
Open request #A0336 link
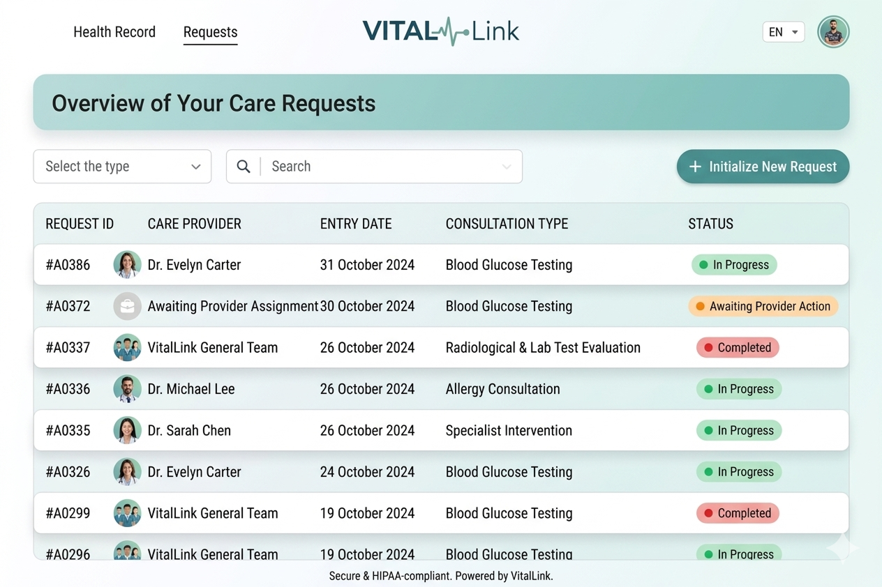[68, 389]
